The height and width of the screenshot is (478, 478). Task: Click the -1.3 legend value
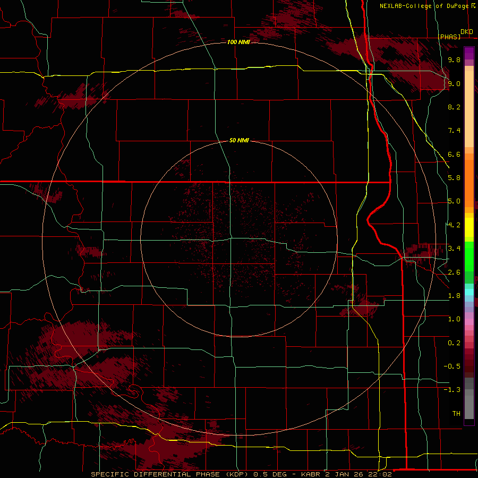pyautogui.click(x=452, y=390)
